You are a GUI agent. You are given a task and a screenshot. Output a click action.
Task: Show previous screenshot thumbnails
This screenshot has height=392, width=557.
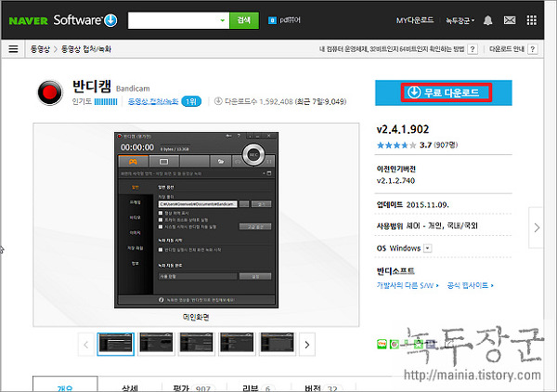click(x=86, y=345)
